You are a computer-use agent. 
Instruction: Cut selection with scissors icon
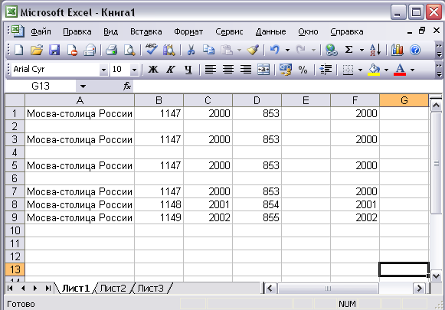tap(191, 50)
